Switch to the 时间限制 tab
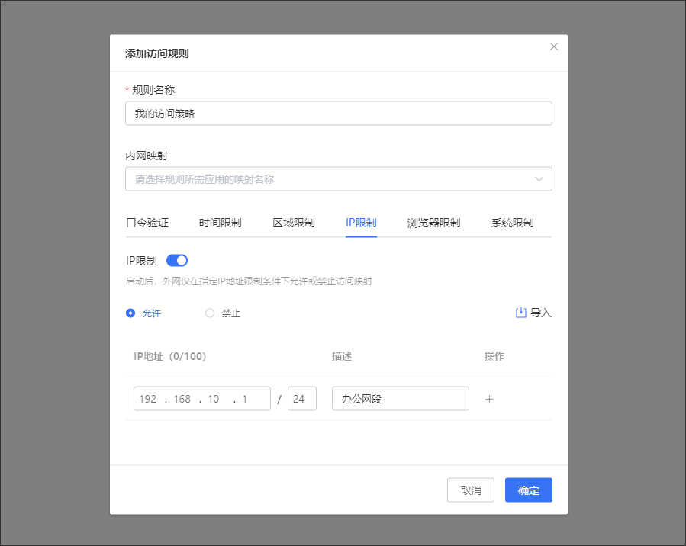Image resolution: width=686 pixels, height=546 pixels. pos(221,223)
